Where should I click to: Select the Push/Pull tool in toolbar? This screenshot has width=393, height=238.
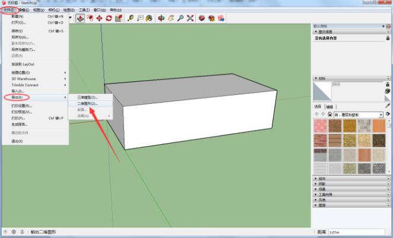click(80, 18)
